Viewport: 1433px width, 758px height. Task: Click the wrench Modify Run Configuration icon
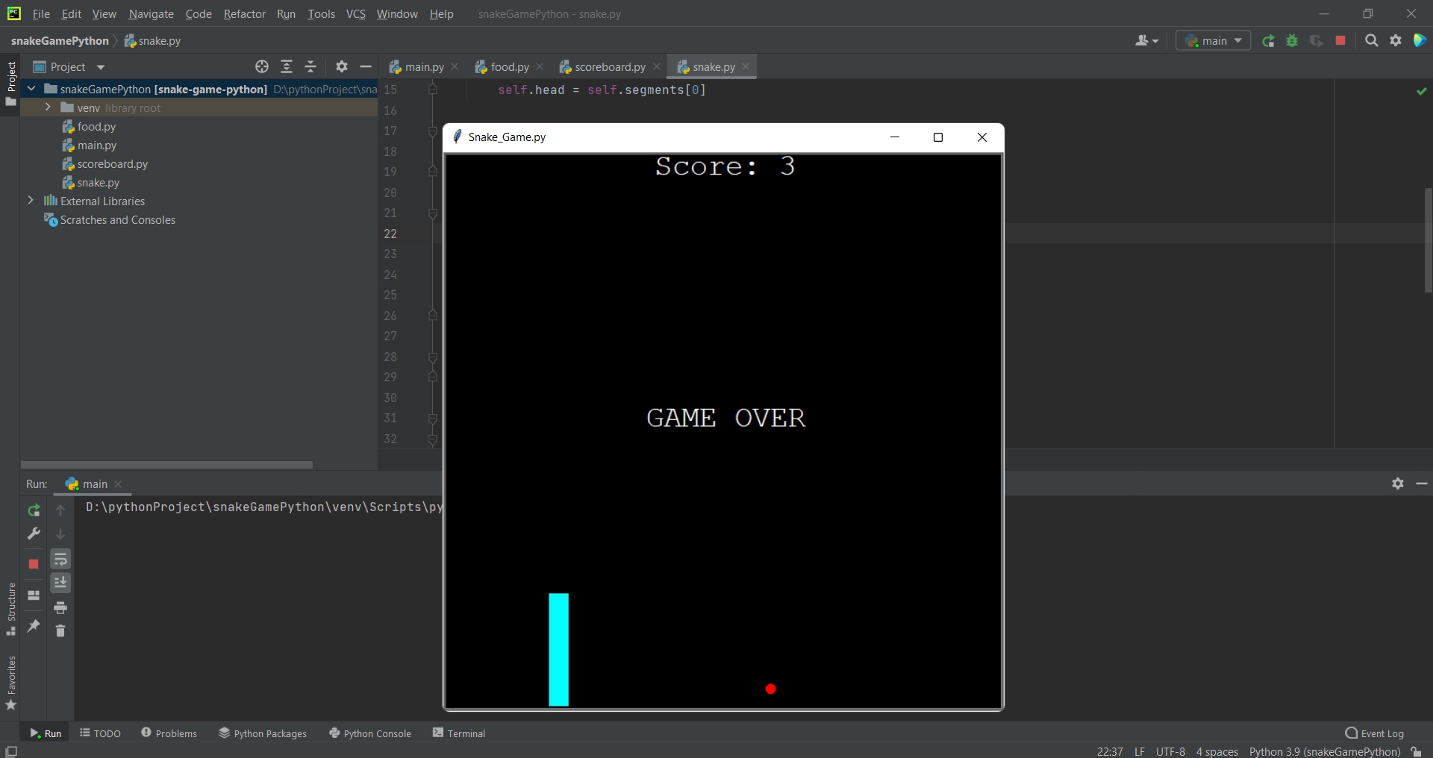click(34, 534)
